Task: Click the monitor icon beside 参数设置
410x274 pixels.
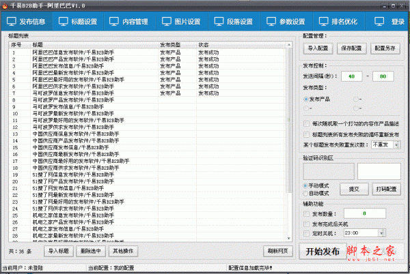Action: [271, 22]
